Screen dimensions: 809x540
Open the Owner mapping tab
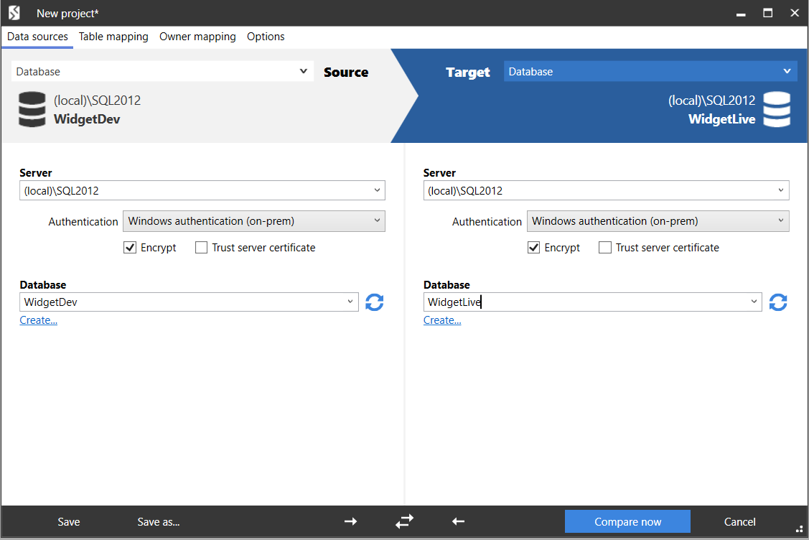[x=197, y=37]
